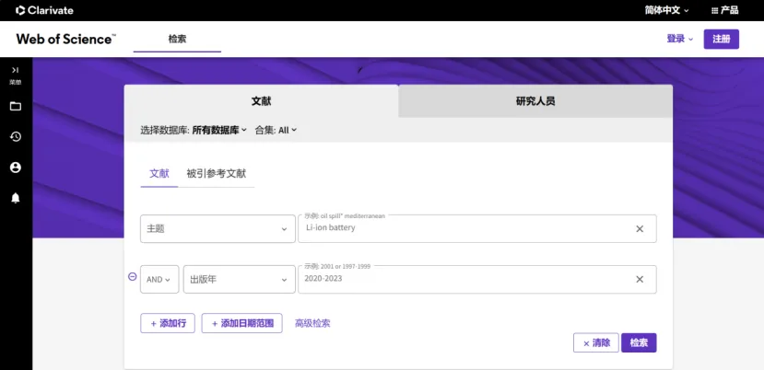Clear the Li-ion battery field with X

coord(640,229)
